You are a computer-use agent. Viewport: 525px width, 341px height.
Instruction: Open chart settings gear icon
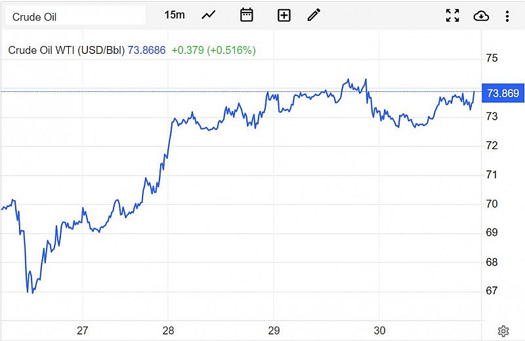[x=503, y=330]
